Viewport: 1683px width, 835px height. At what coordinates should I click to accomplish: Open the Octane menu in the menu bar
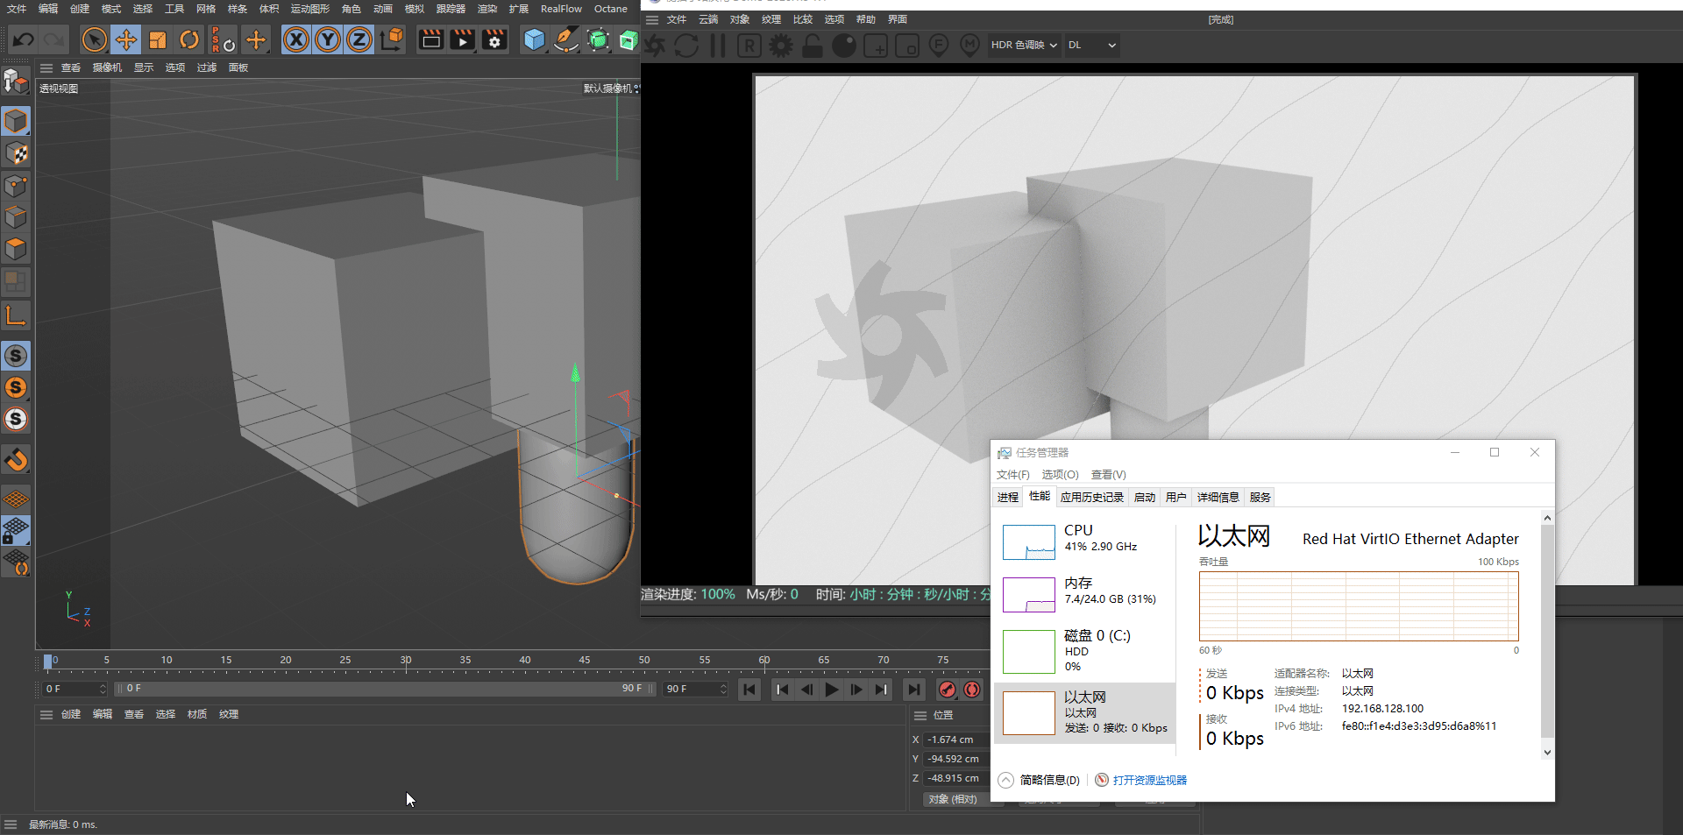pos(610,9)
